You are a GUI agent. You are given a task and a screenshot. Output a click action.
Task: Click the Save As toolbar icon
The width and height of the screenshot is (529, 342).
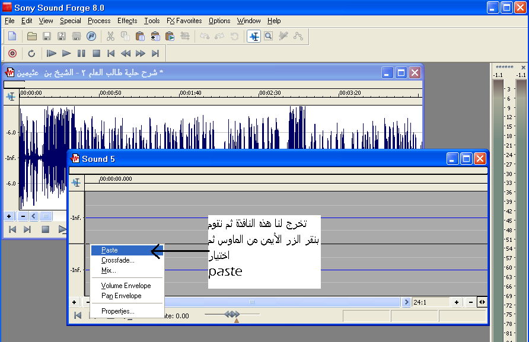pyautogui.click(x=62, y=36)
